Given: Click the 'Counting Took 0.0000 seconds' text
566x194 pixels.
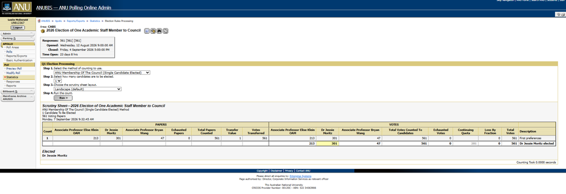Looking at the screenshot, I should coord(536,163).
